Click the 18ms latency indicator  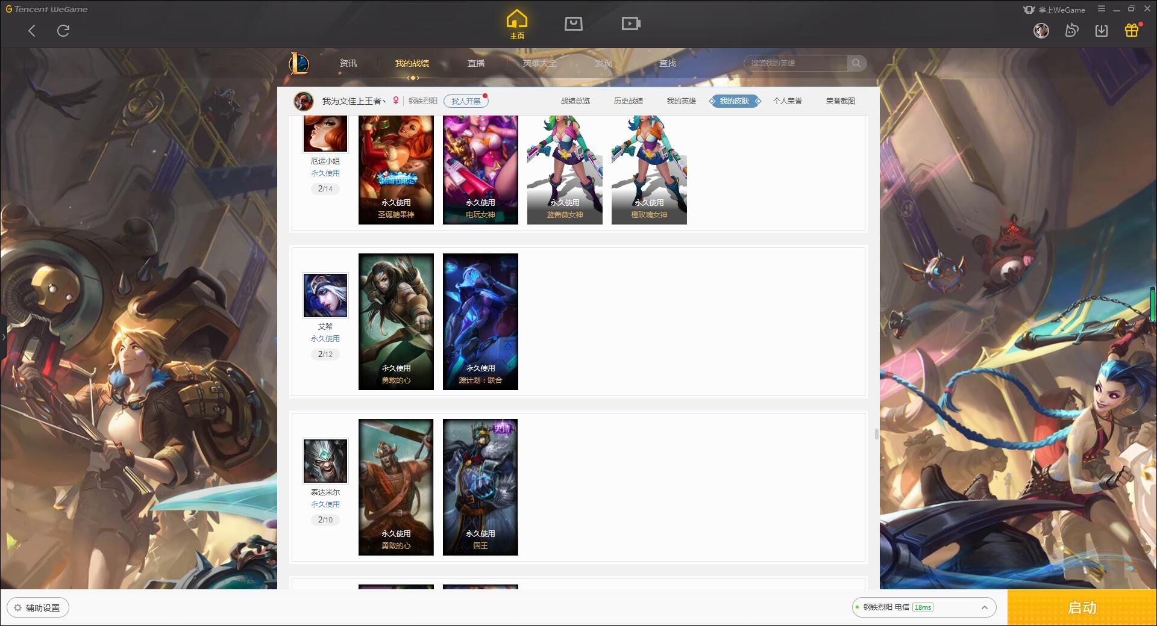923,607
